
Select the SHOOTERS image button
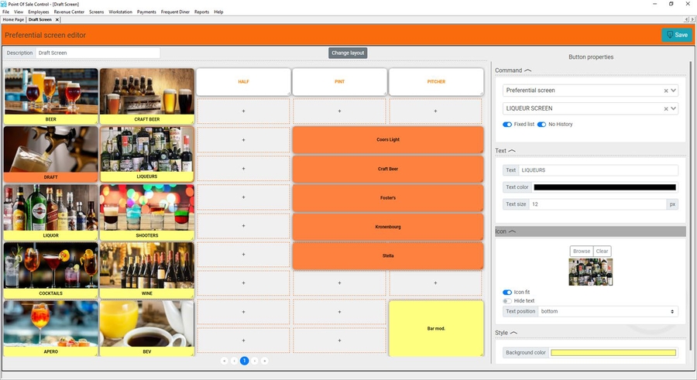147,213
